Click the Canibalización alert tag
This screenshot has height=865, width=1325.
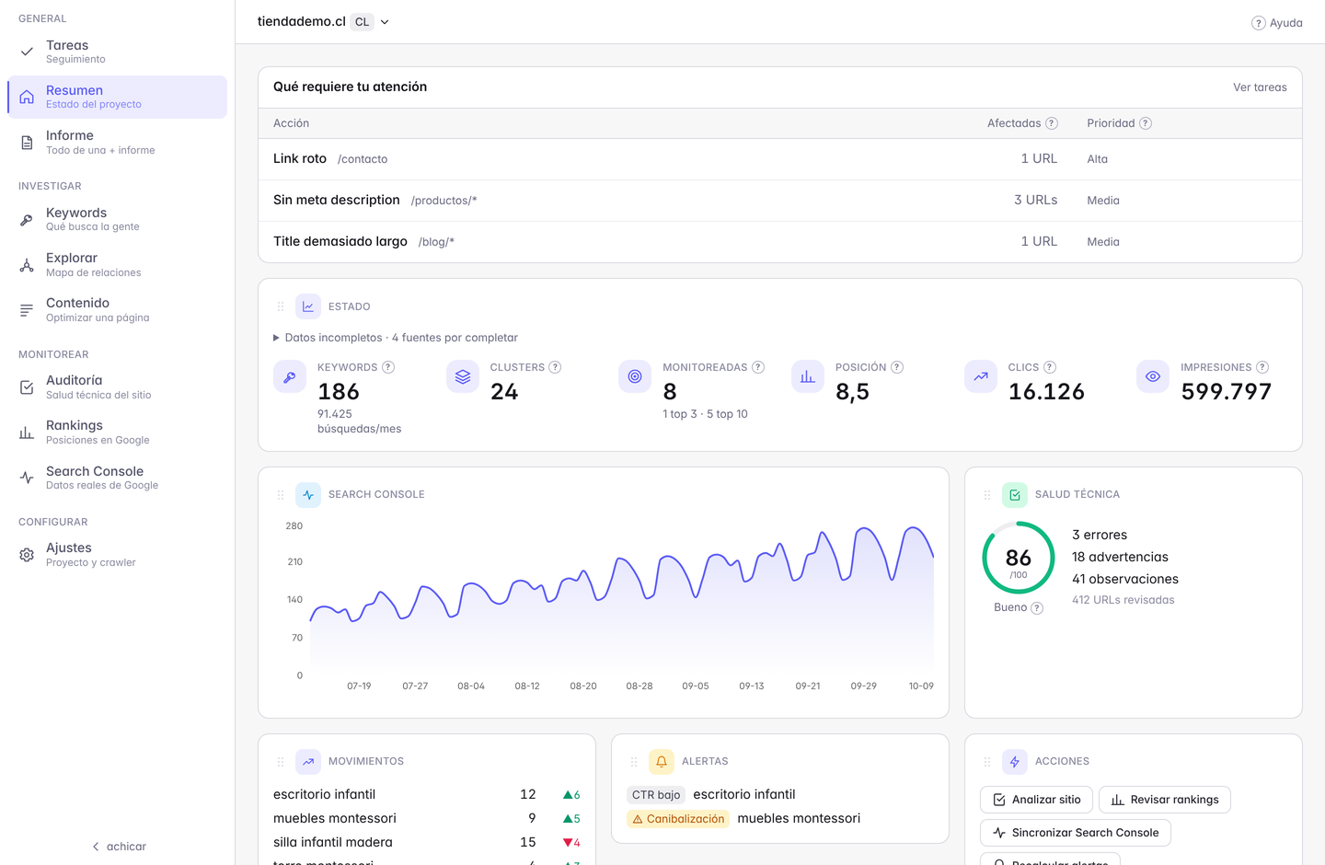tap(678, 819)
